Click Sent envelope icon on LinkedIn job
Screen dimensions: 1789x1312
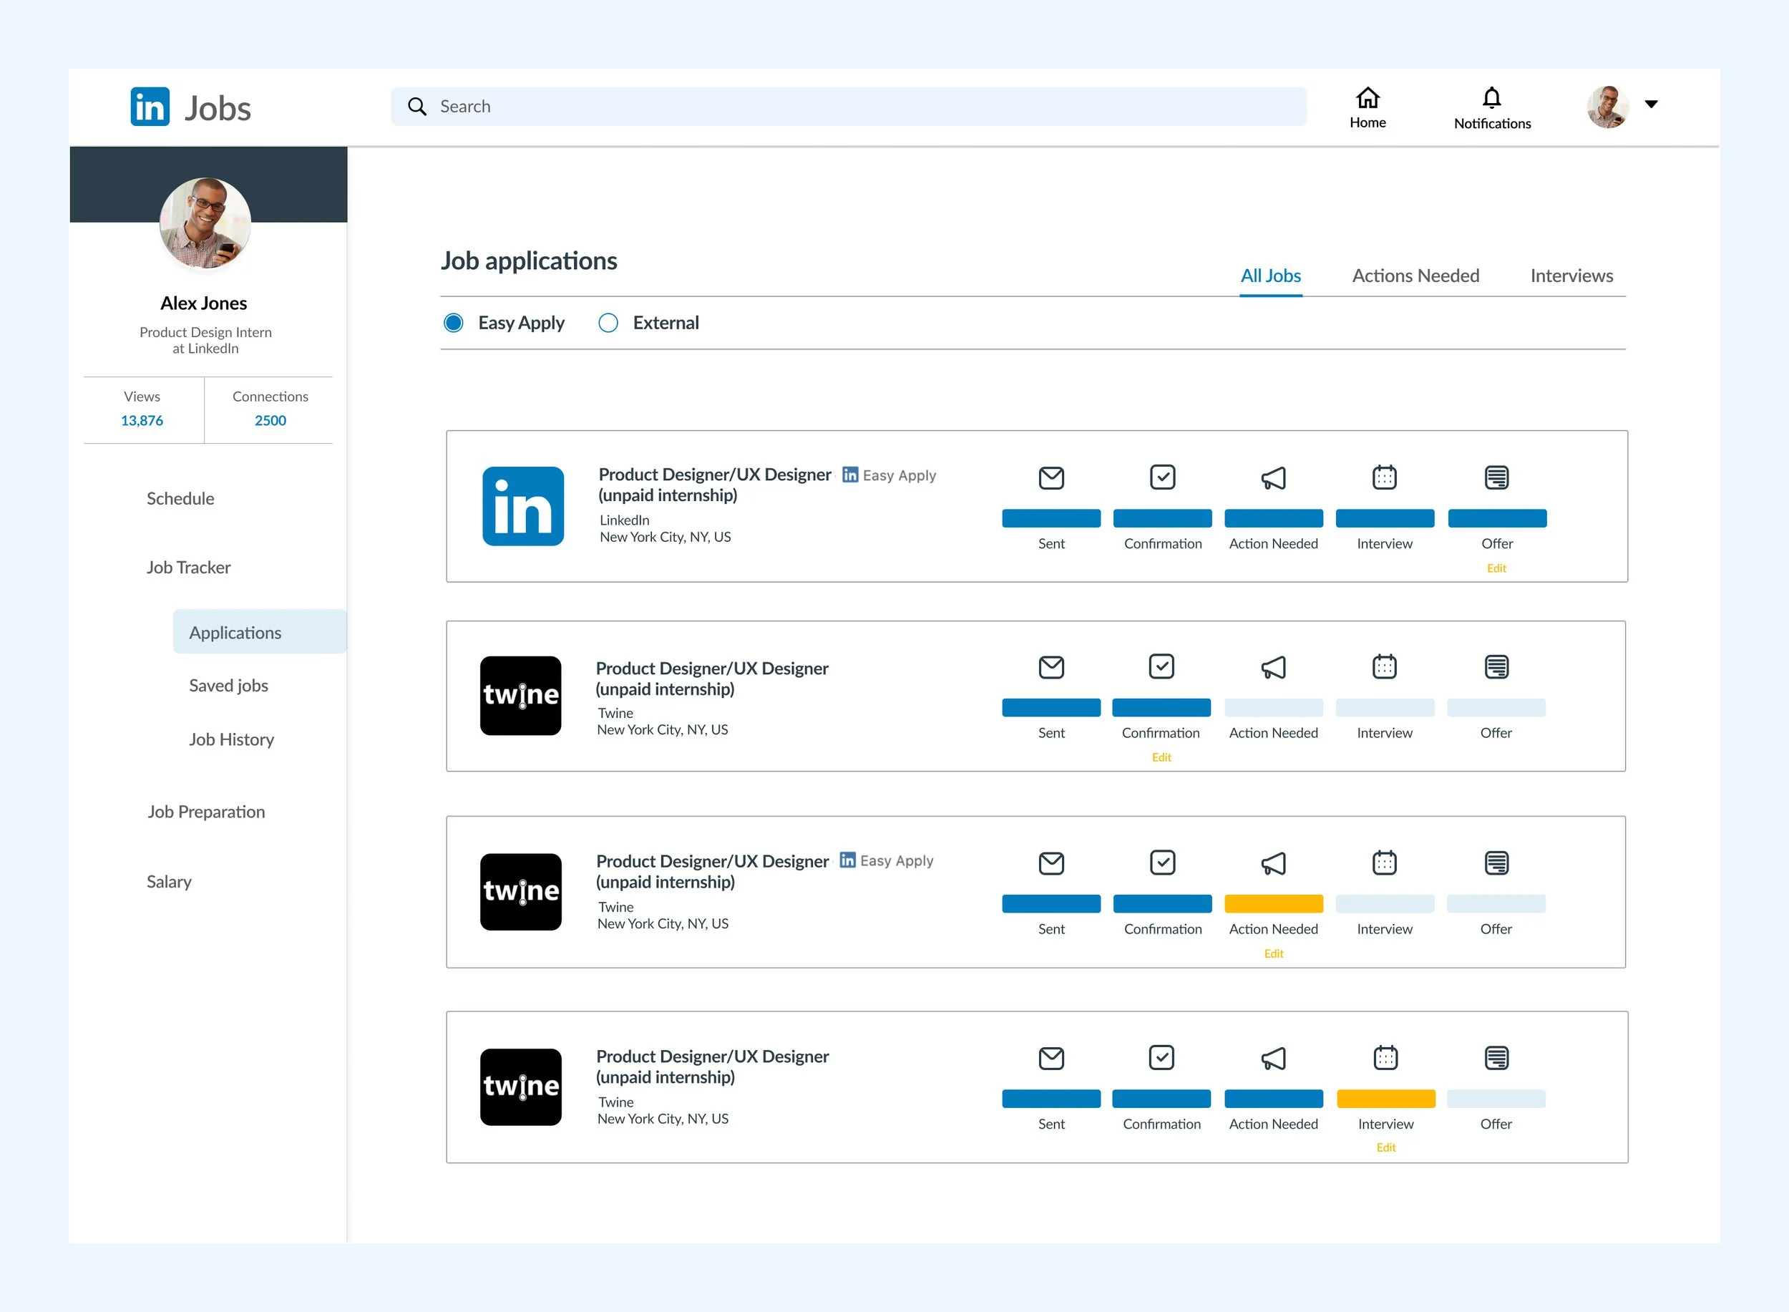pos(1051,478)
